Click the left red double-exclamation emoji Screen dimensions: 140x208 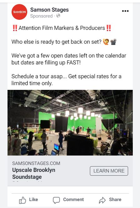(15, 28)
